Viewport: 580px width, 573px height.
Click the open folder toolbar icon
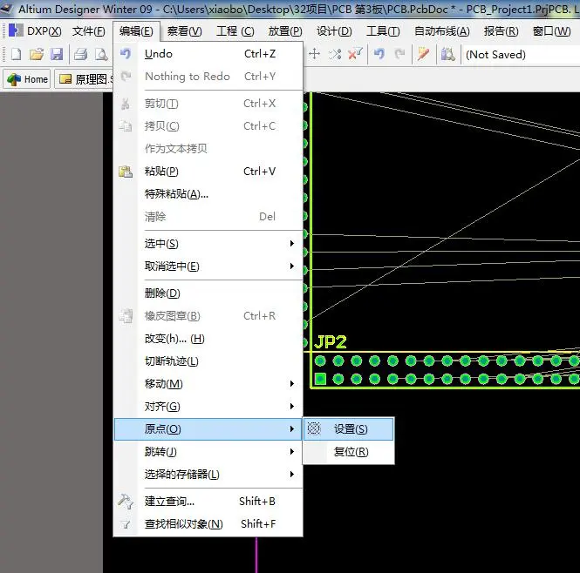point(37,54)
